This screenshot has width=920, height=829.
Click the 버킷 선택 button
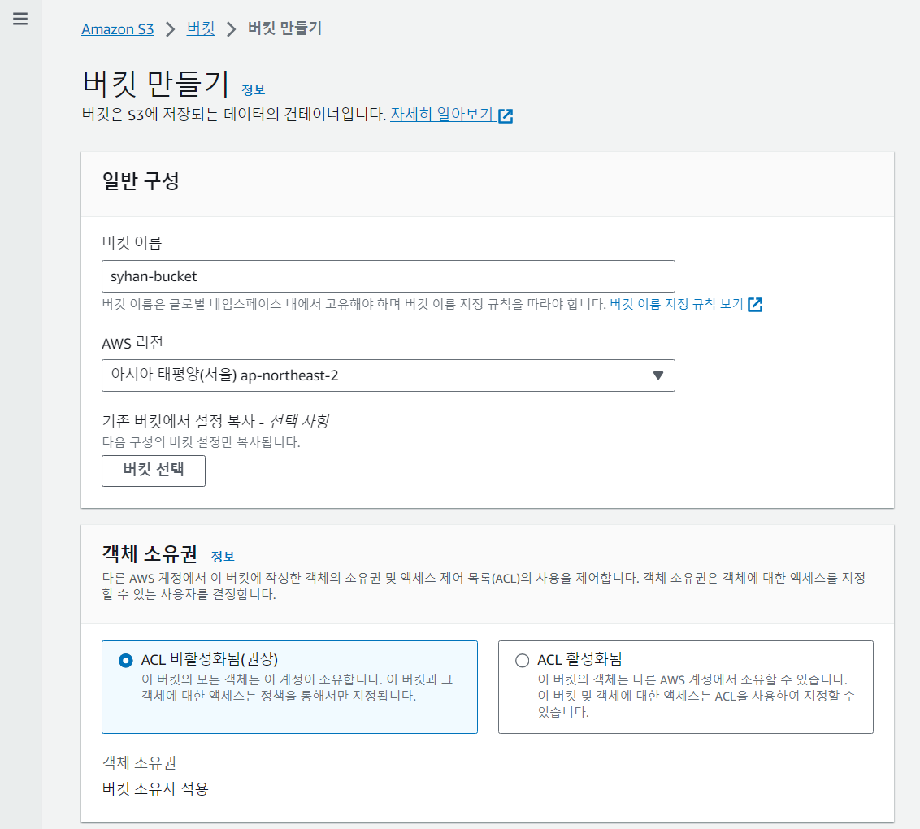pos(154,471)
